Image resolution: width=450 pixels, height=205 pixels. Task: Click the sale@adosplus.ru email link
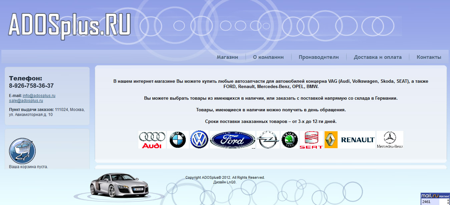pyautogui.click(x=26, y=101)
